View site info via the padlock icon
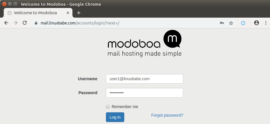The height and width of the screenshot is (124, 270). pyautogui.click(x=36, y=23)
